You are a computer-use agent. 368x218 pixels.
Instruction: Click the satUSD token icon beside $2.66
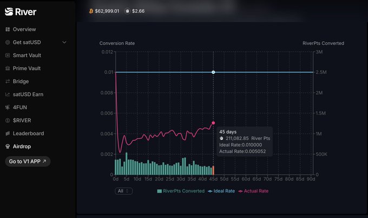pyautogui.click(x=127, y=11)
